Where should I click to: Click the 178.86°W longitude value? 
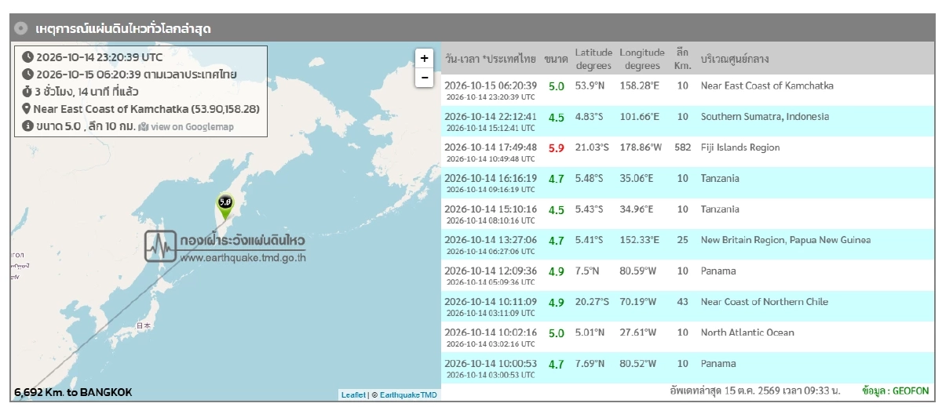click(x=641, y=147)
